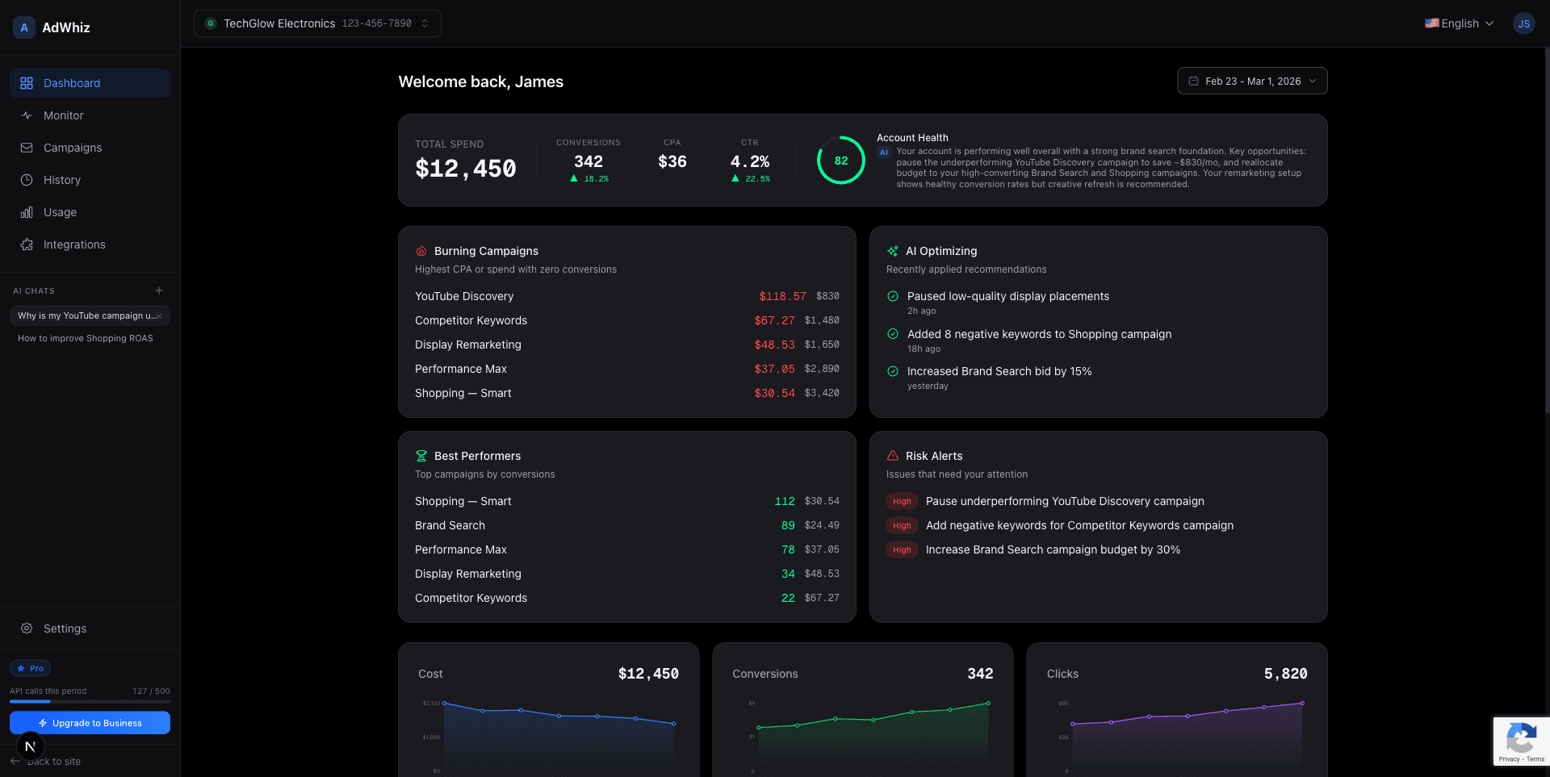
Task: Start a new AI chat with the plus icon
Action: [x=158, y=290]
